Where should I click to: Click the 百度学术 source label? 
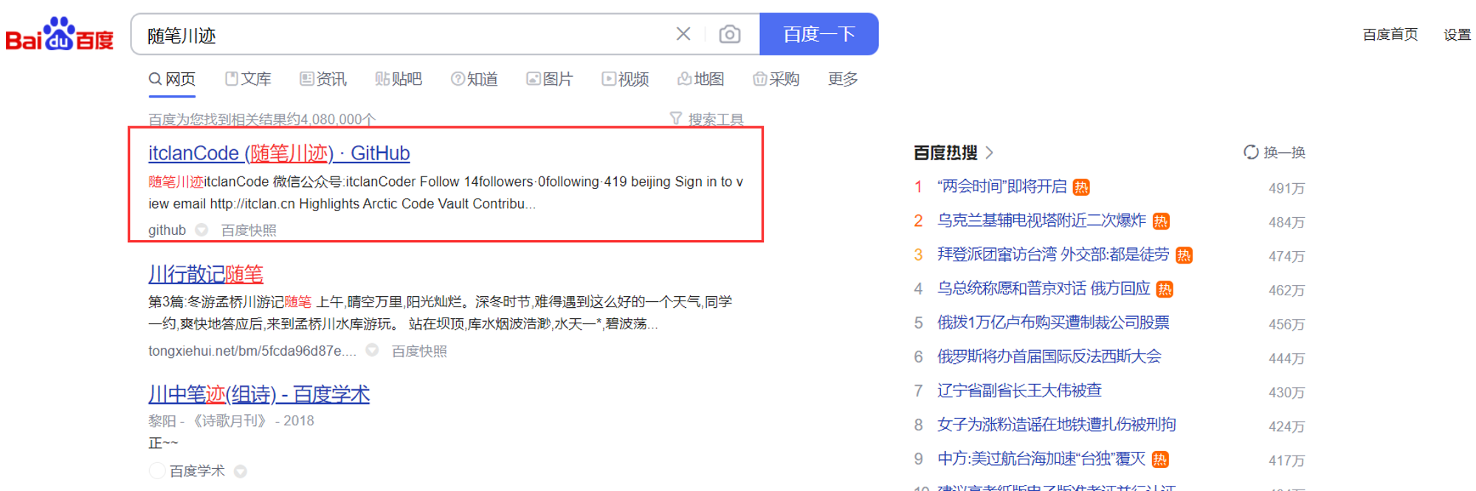[x=197, y=471]
